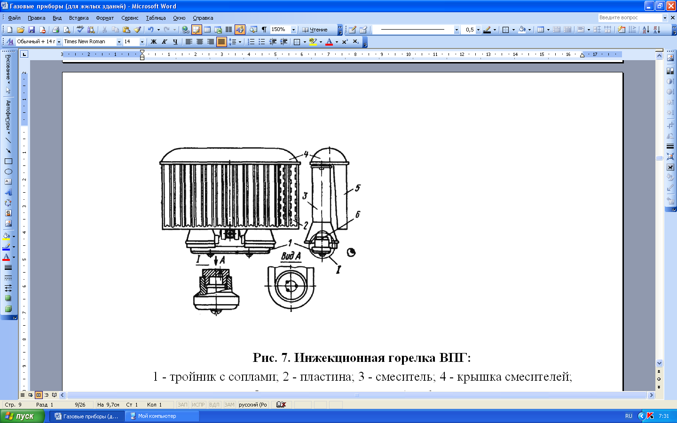The height and width of the screenshot is (423, 677).
Task: Paste from the clipboard
Action: pos(126,30)
